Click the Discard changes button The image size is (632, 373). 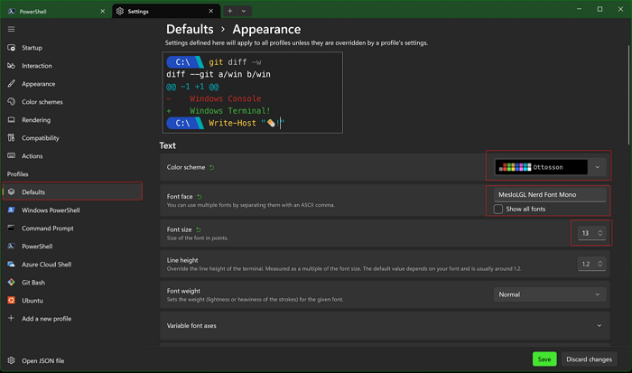tap(589, 359)
